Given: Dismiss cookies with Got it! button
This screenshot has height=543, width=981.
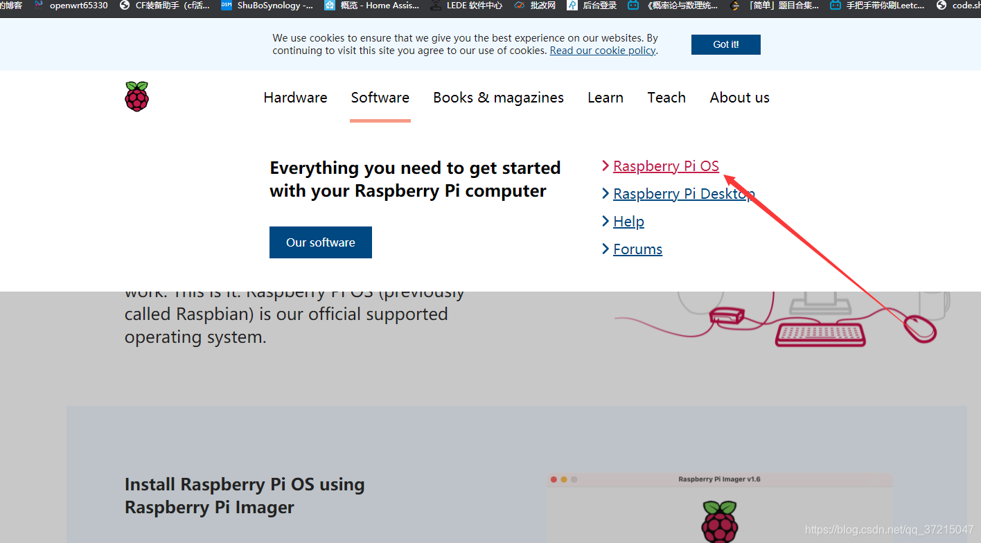Looking at the screenshot, I should (726, 44).
